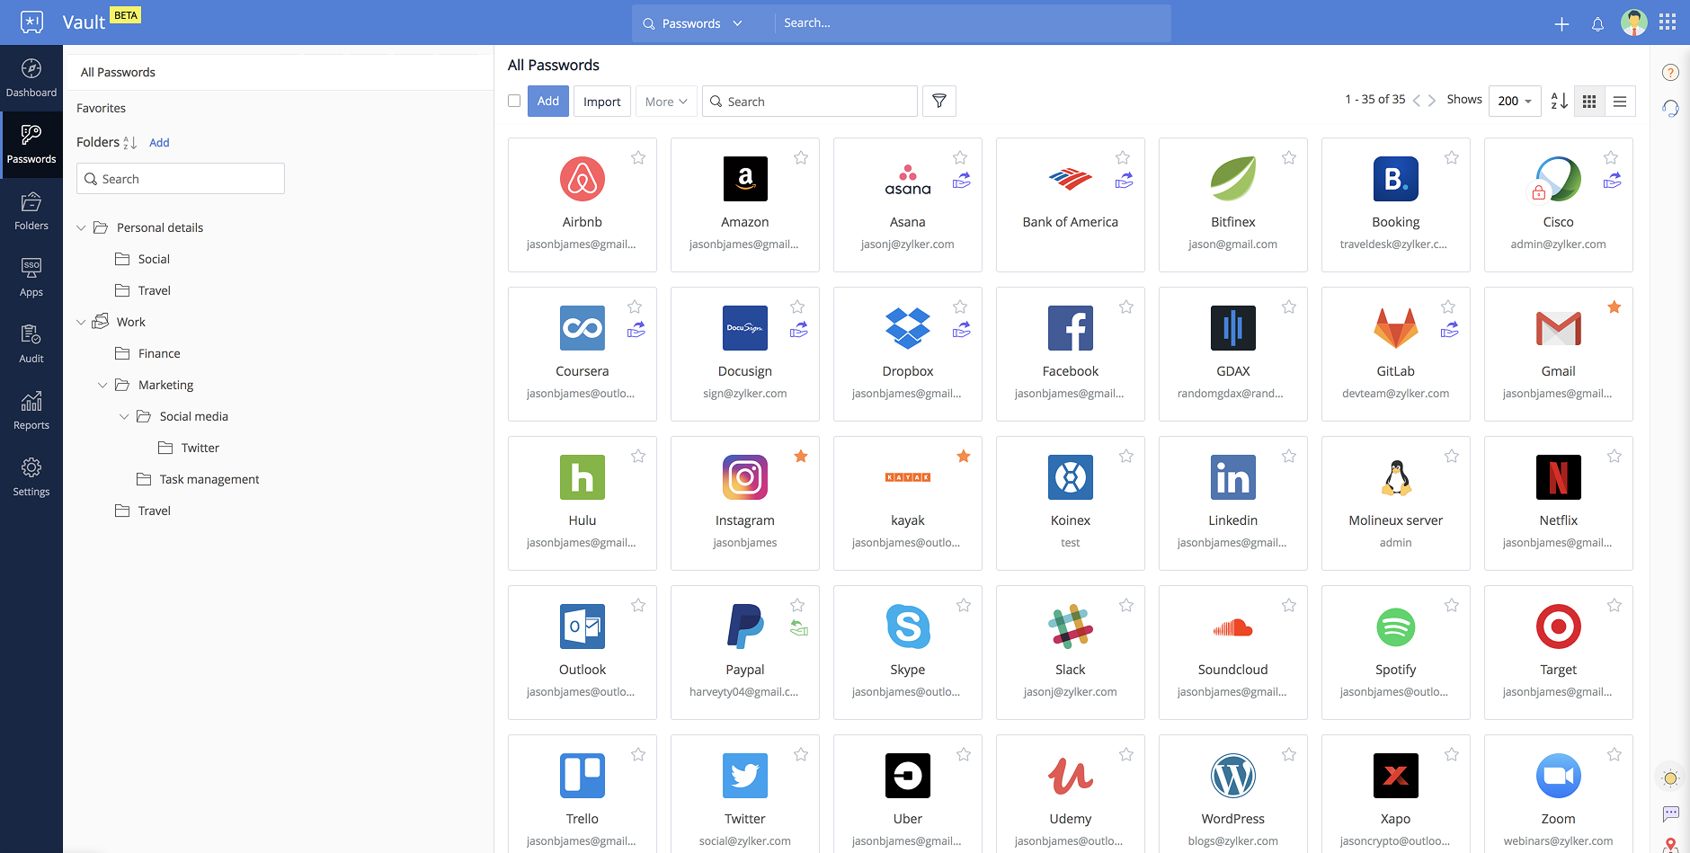Open the Audit section in the left sidebar
This screenshot has height=853, width=1690.
click(31, 345)
